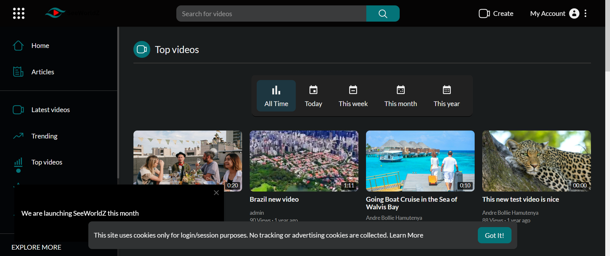This screenshot has height=256, width=610.
Task: Click the EXPLORE MORE sidebar label
Action: (36, 247)
